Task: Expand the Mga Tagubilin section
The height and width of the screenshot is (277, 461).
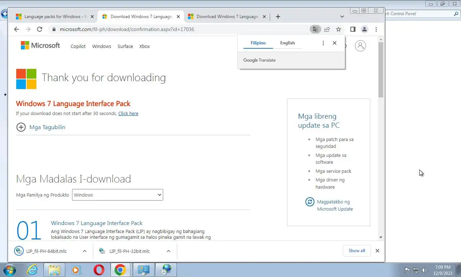Action: pos(41,127)
